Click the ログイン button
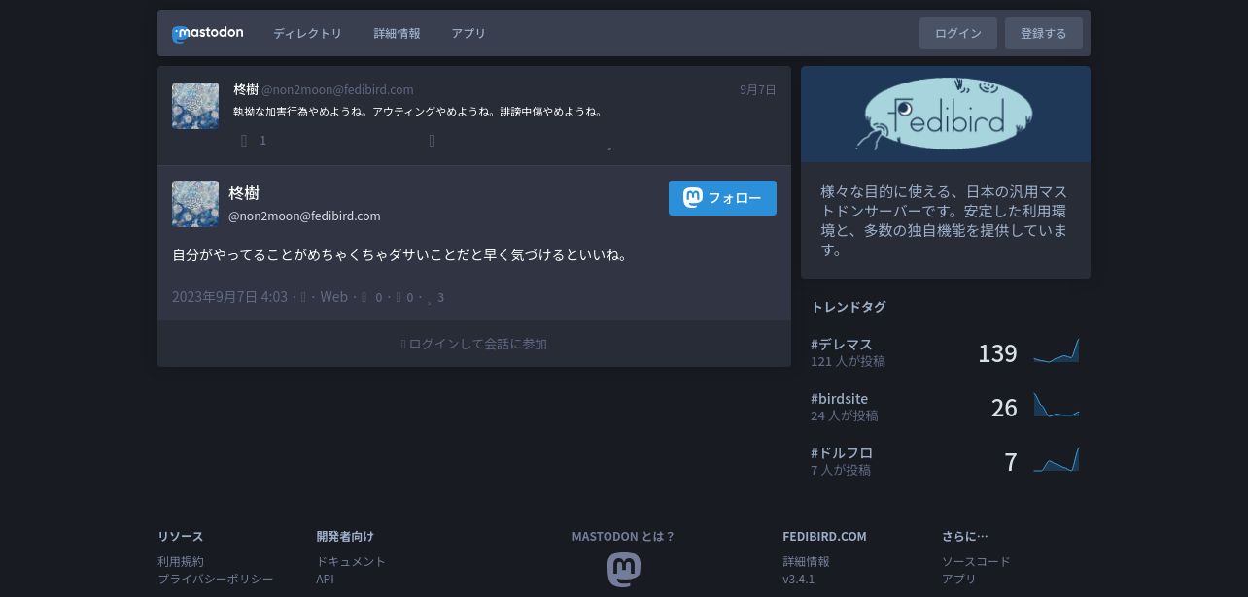 coord(958,33)
